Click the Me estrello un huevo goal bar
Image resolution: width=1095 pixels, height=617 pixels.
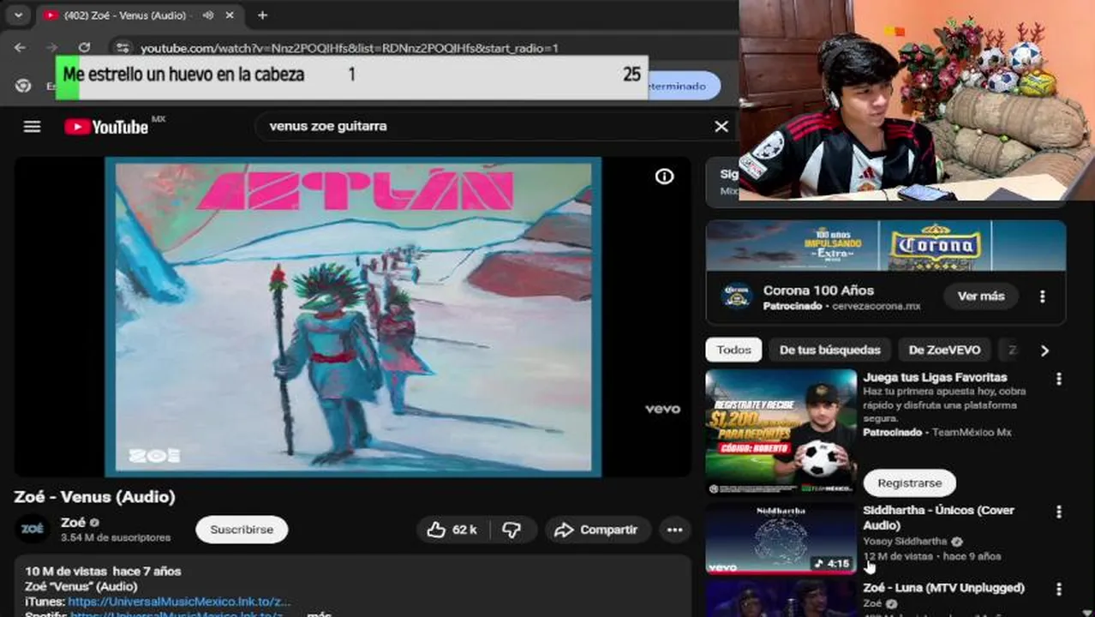351,76
